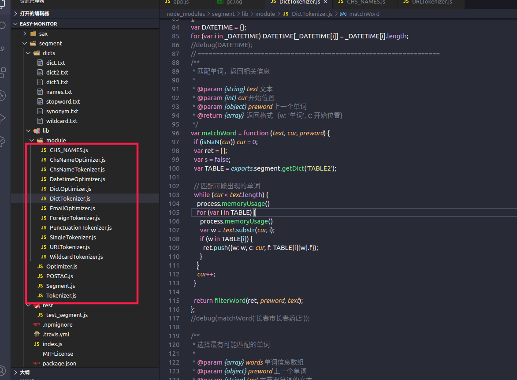Open the Extensions view in activity bar

pyautogui.click(x=2, y=73)
